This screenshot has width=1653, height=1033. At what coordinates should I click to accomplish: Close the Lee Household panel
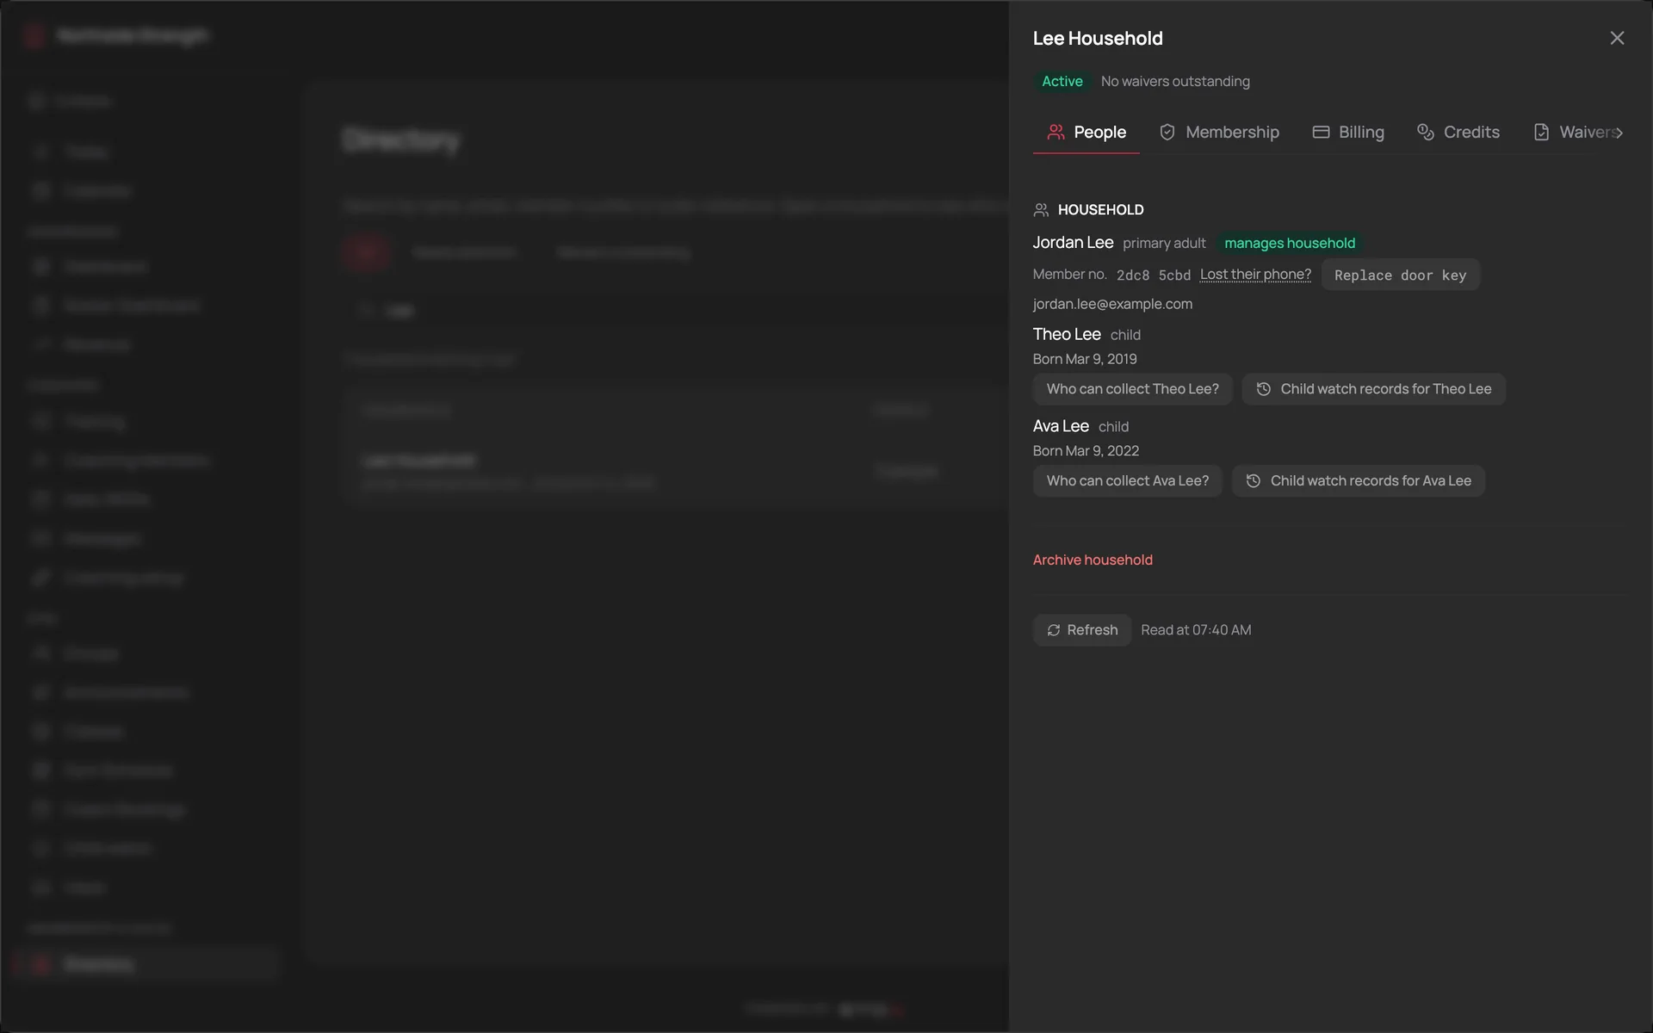(1617, 38)
